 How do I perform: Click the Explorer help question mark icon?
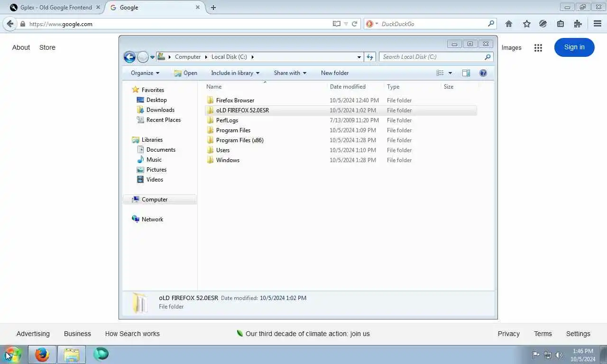point(483,73)
